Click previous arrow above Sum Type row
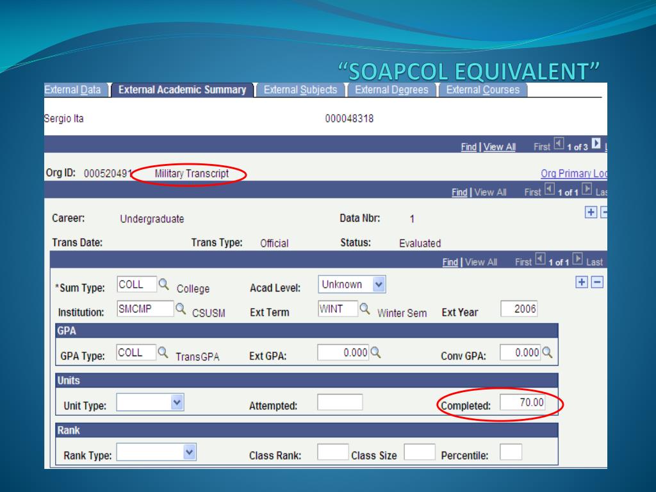The height and width of the screenshot is (492, 656). point(541,259)
